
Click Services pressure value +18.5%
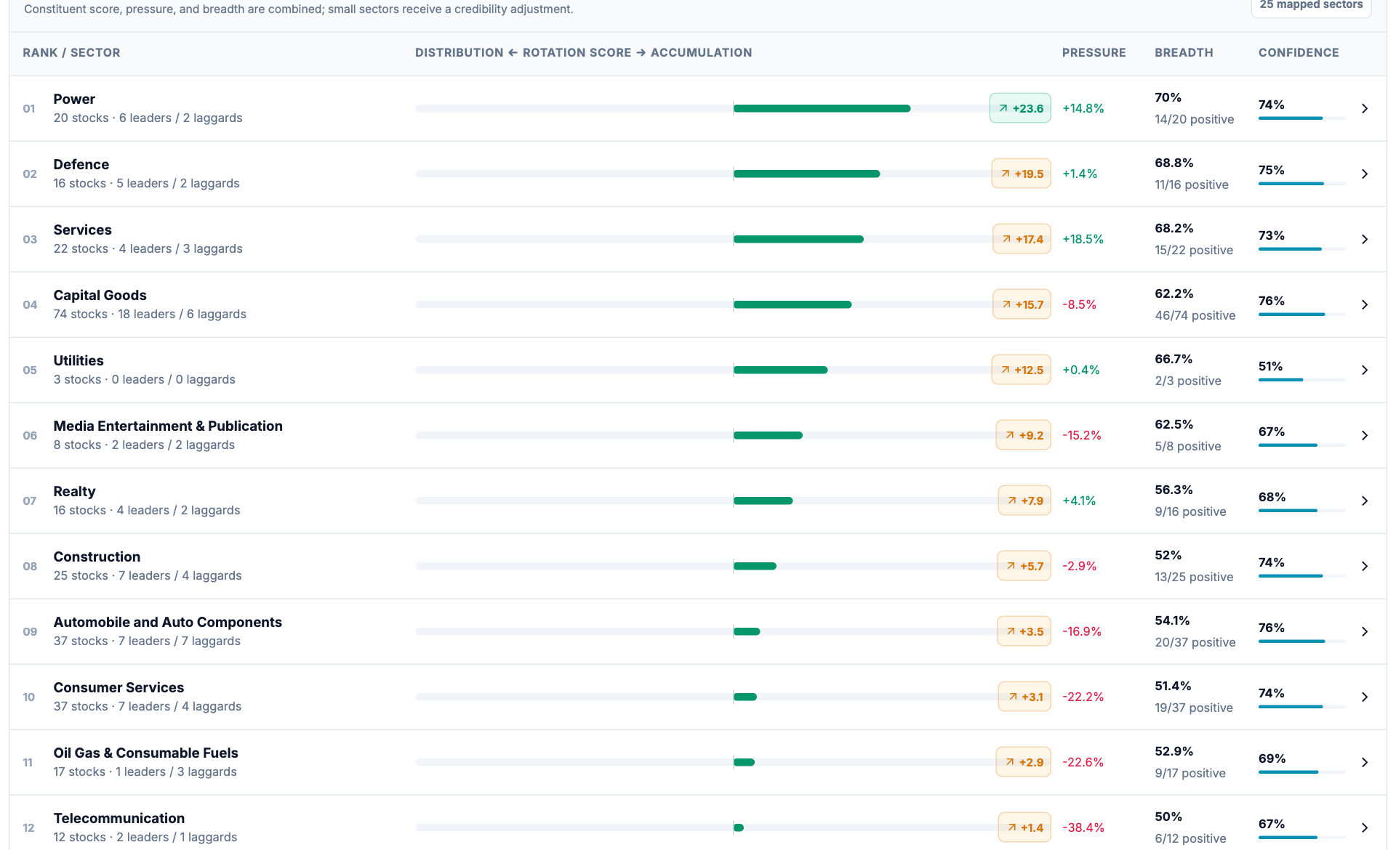coord(1083,239)
